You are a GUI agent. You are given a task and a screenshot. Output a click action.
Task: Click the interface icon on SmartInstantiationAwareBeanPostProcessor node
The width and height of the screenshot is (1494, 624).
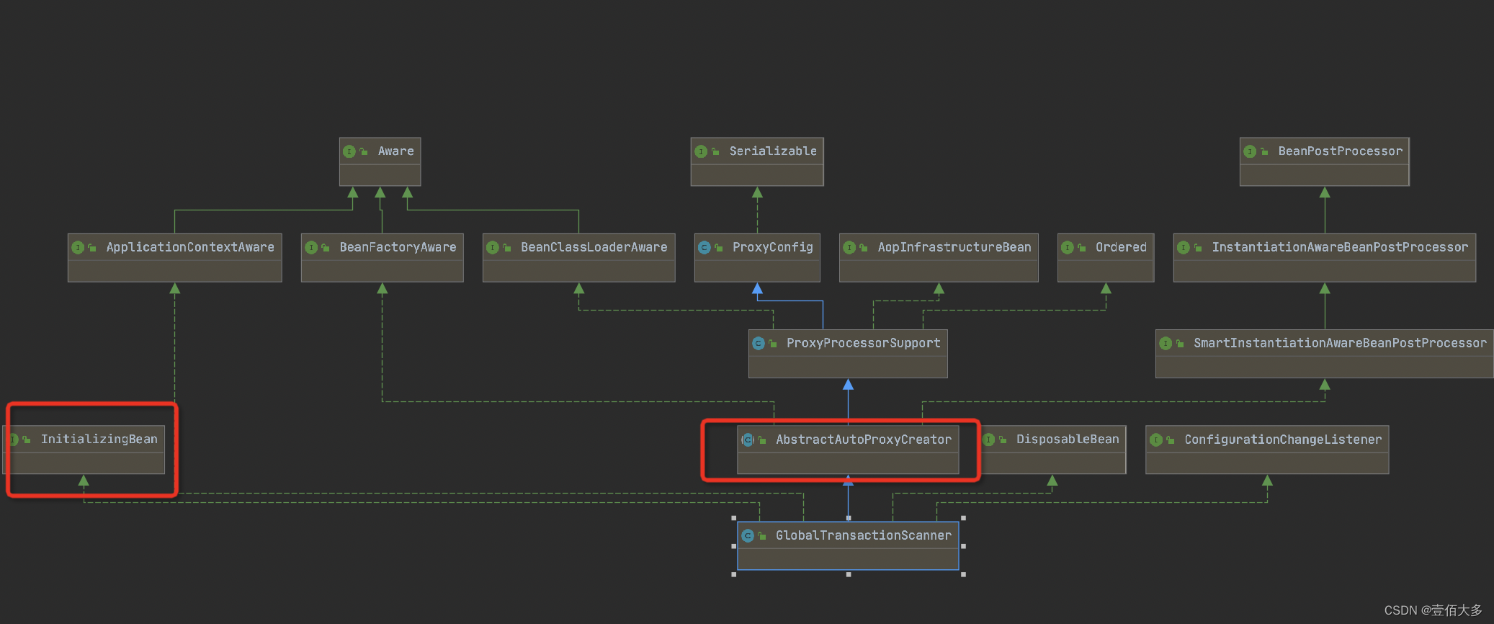tap(1166, 343)
